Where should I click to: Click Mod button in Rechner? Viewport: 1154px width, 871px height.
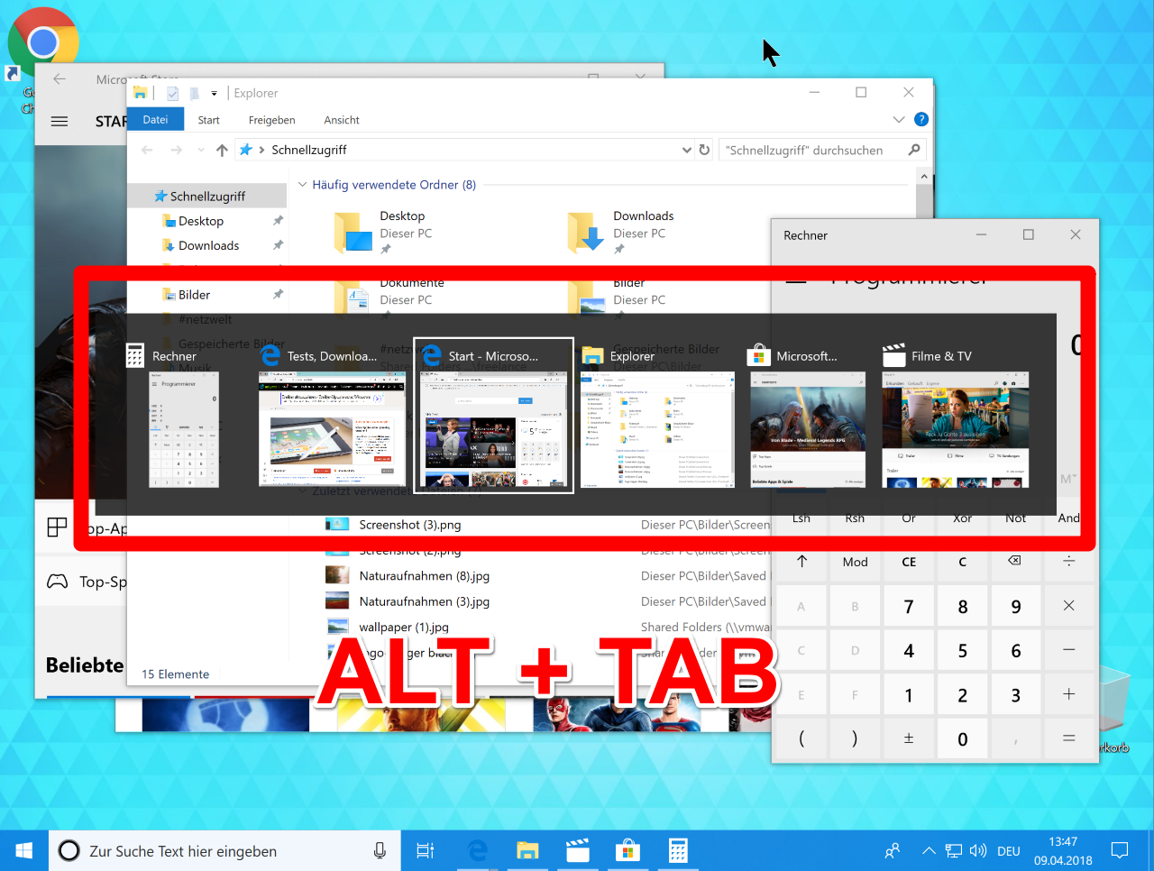pyautogui.click(x=855, y=562)
